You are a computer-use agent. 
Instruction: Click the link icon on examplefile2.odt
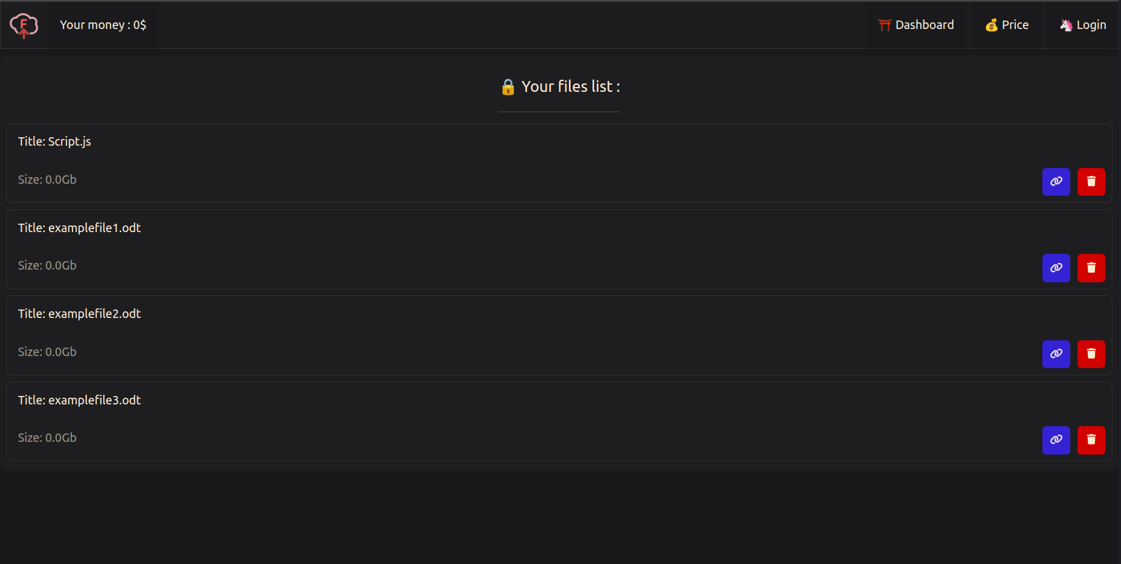click(x=1056, y=354)
